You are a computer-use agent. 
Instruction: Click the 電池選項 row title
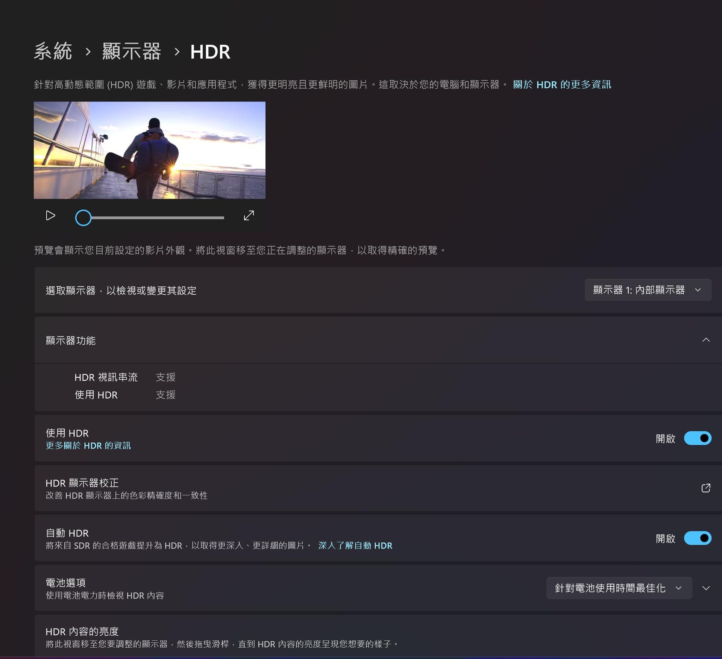(66, 583)
